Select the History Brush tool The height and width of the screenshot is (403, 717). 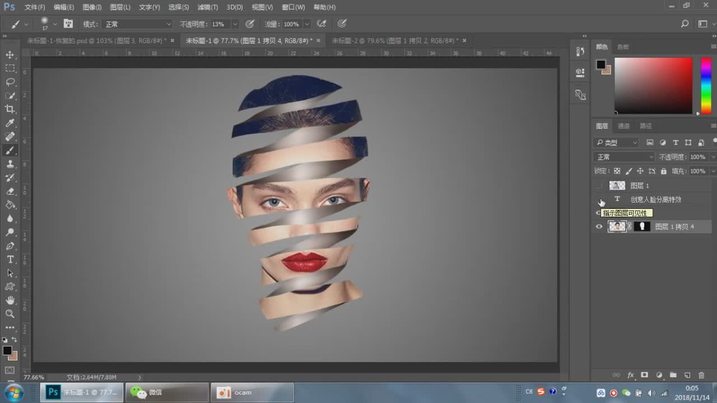click(x=10, y=177)
